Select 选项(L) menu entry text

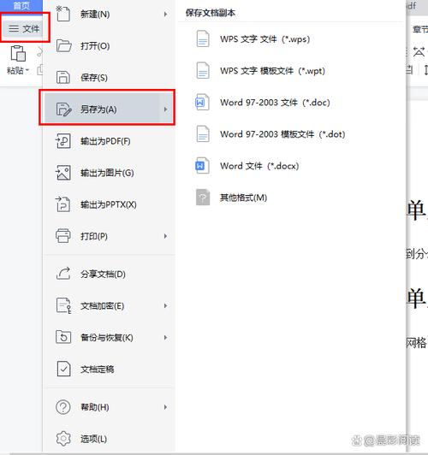94,439
